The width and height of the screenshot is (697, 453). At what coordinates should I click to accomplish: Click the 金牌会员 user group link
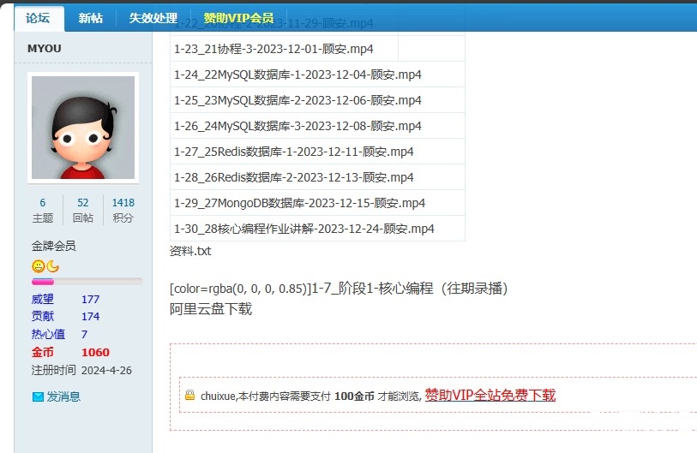click(x=54, y=246)
